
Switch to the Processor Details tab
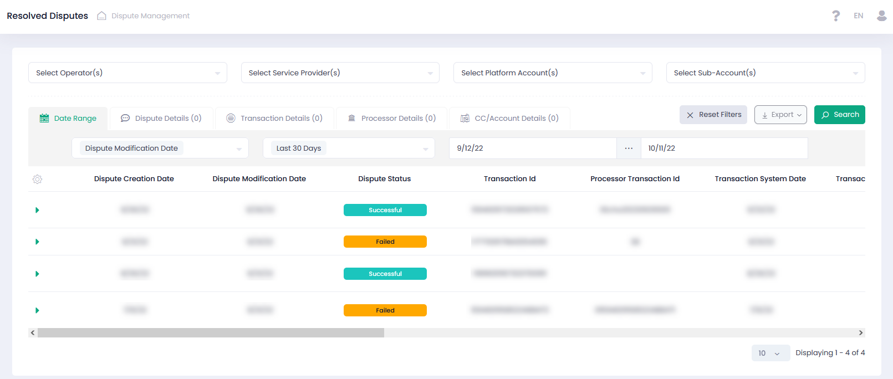(391, 119)
